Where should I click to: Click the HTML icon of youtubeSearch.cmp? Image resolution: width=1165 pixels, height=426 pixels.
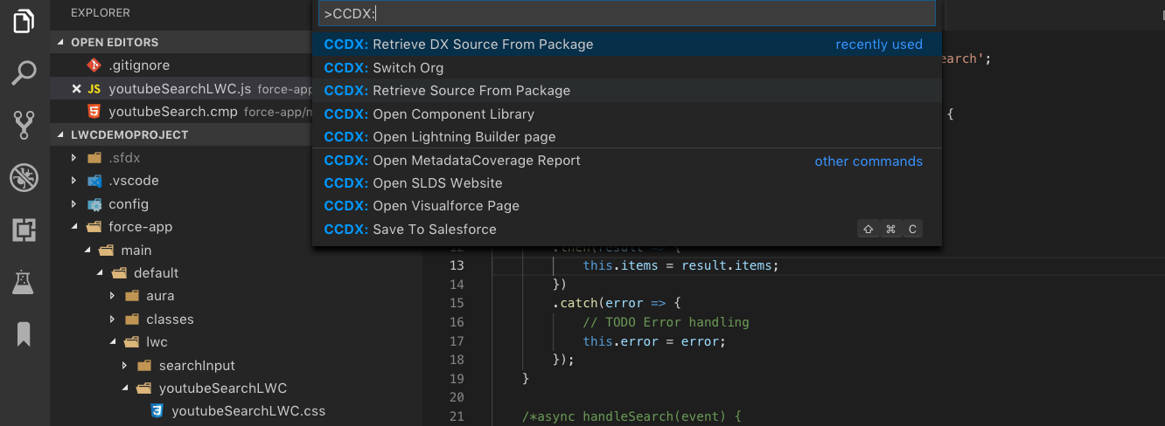[x=94, y=112]
